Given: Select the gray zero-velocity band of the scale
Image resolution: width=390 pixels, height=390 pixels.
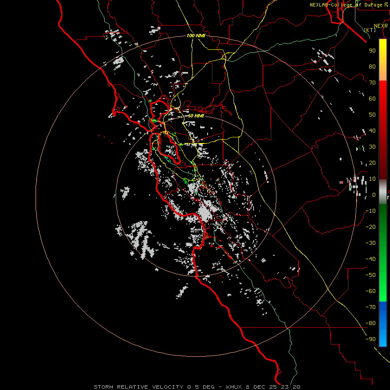Looking at the screenshot, I should point(383,192).
